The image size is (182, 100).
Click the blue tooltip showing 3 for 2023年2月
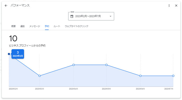pyautogui.click(x=18, y=54)
